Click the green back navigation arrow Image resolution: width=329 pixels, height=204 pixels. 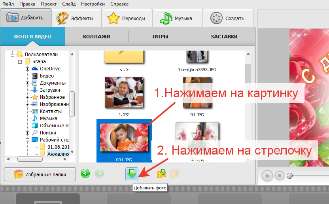click(85, 174)
